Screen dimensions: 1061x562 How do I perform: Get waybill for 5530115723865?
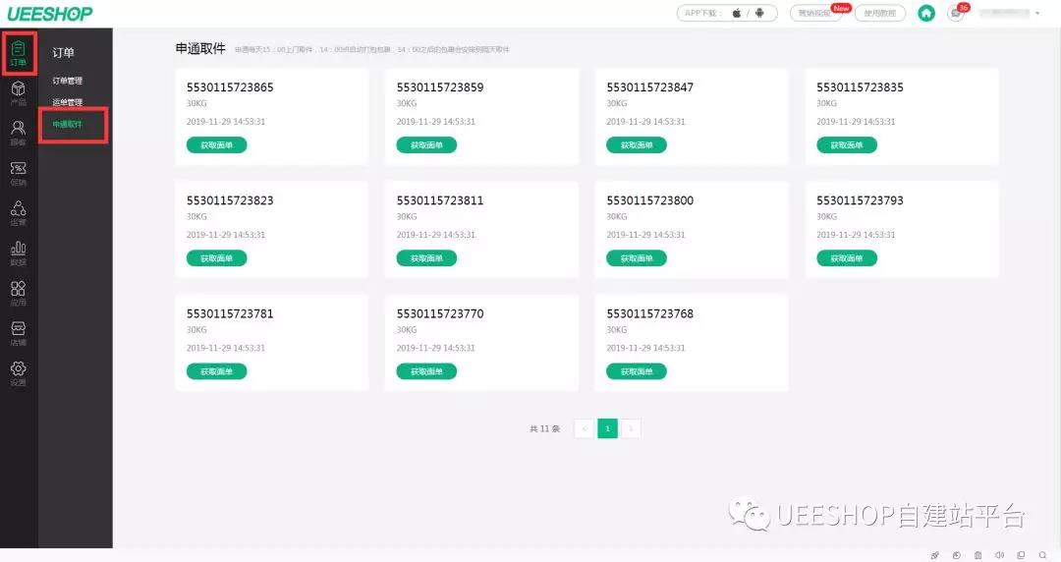pyautogui.click(x=216, y=144)
